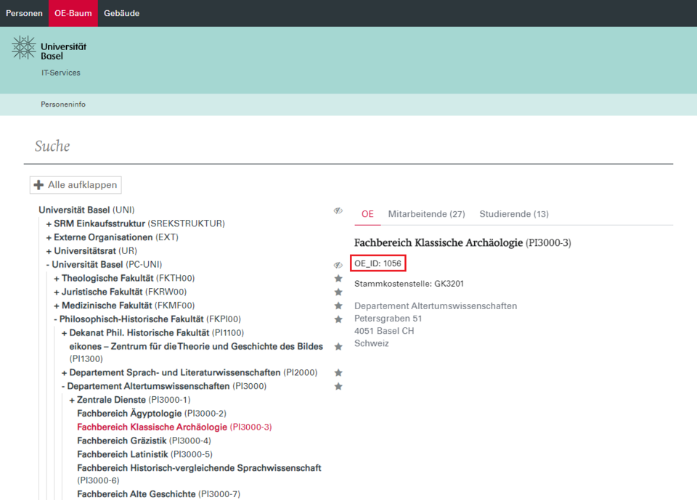Switch to Studierende (13) tab
This screenshot has height=500, width=697.
tap(514, 214)
